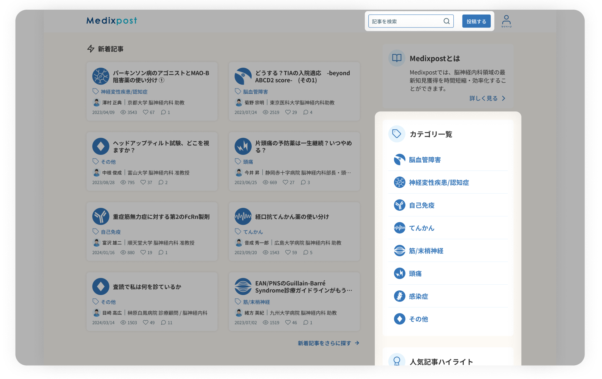Click the diamond icon beside その他 in the category list
Image resolution: width=602 pixels, height=379 pixels.
tap(399, 319)
